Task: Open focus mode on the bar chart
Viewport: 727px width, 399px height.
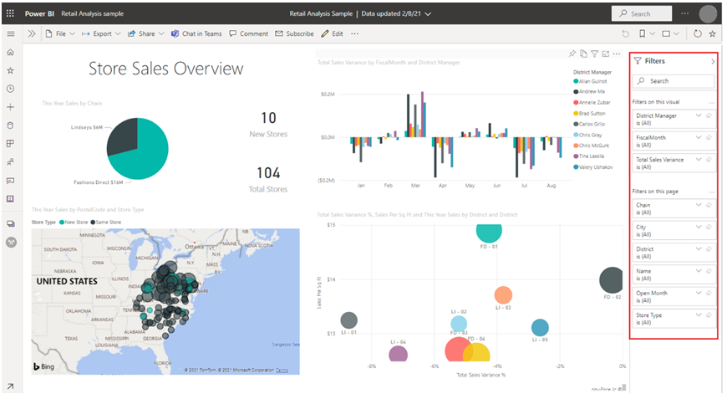Action: 604,54
